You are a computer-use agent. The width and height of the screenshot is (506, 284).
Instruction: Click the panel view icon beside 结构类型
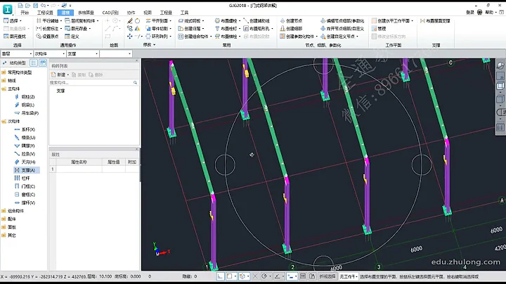point(43,63)
